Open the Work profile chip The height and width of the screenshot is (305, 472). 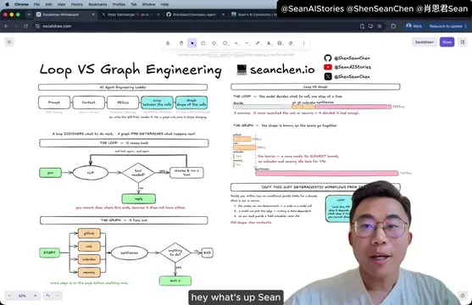click(414, 26)
